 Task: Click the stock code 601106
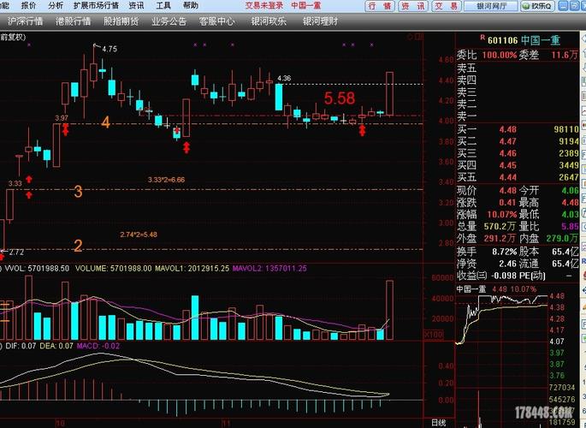[503, 40]
